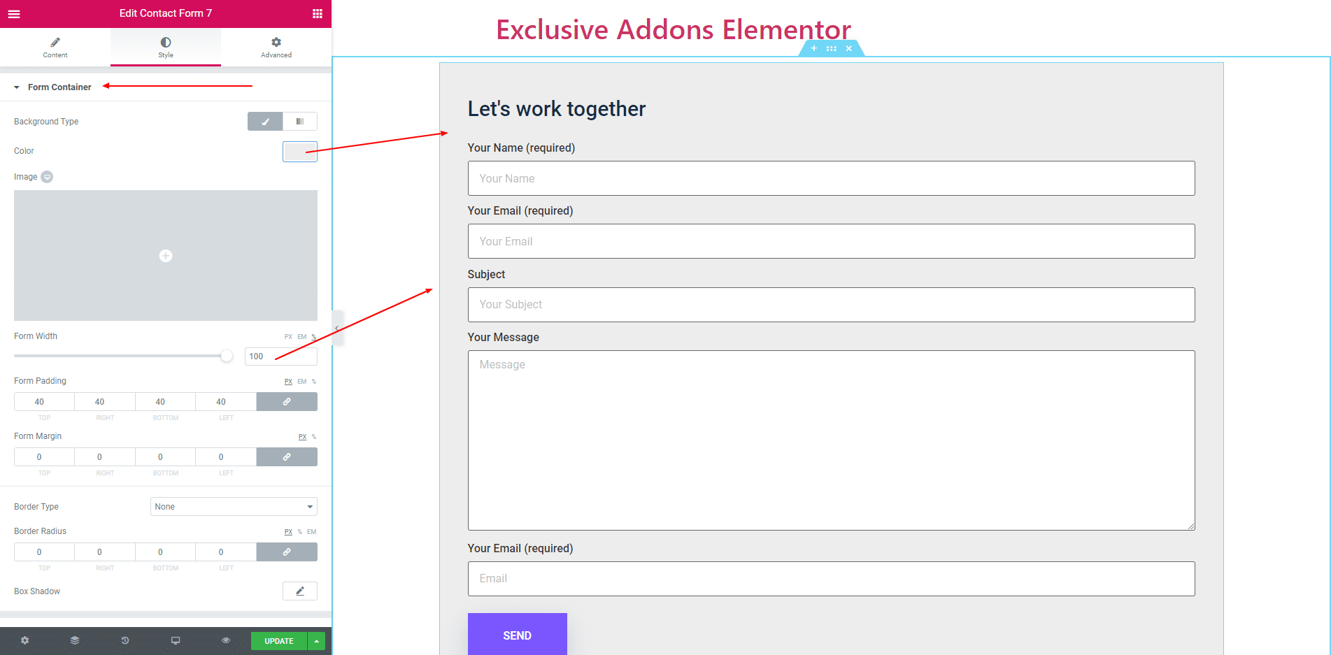Toggle linked values for Border Radius
The height and width of the screenshot is (655, 1331).
click(x=287, y=552)
